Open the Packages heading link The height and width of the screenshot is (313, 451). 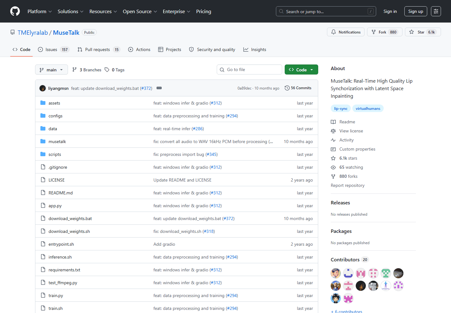click(341, 231)
